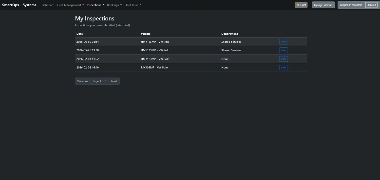Viewport: 380px width, 180px height.
Task: Click HMY123MP - VW Polo in the 2026-06-30 row
Action: point(155,42)
